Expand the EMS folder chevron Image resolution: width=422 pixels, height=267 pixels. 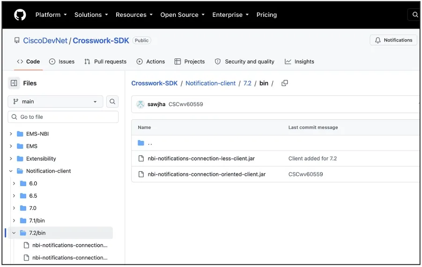click(x=11, y=146)
